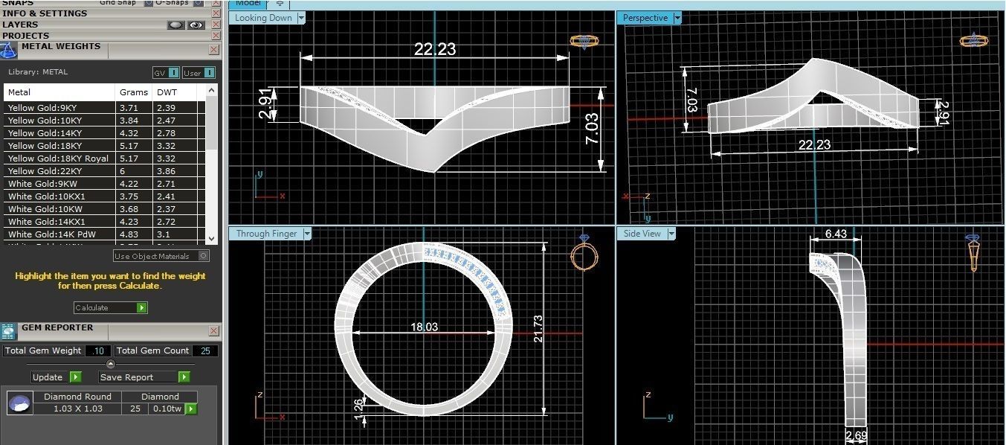1006x445 pixels.
Task: Select the Yellow Gold:10KY row
Action: [104, 121]
